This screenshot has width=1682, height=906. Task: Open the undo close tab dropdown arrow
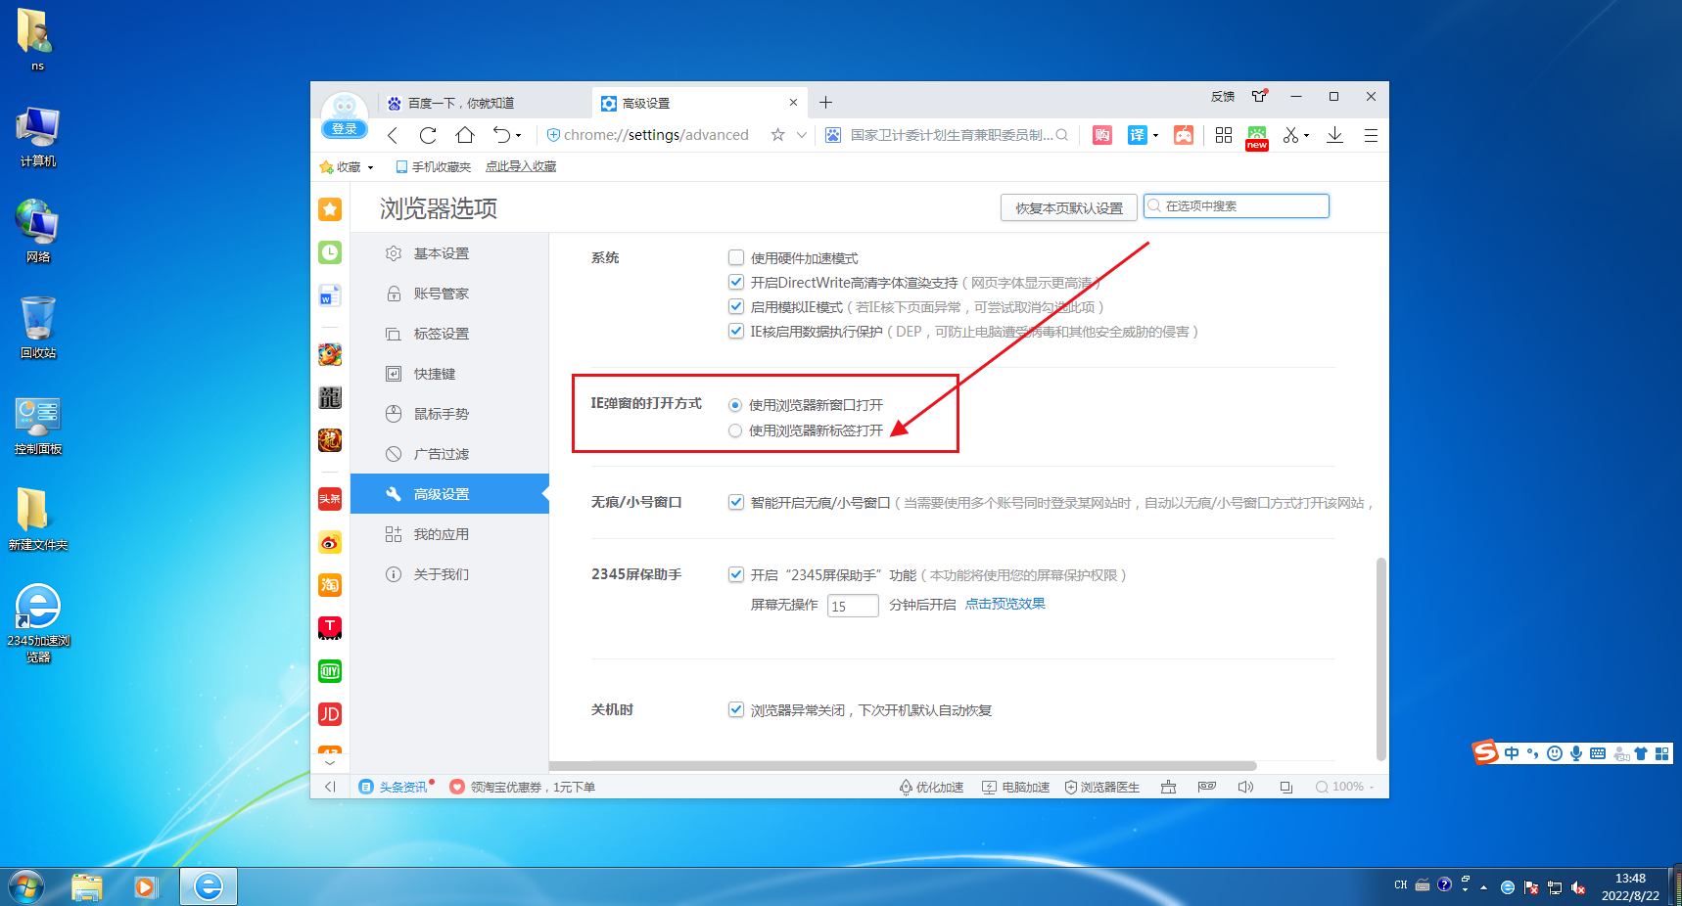(x=519, y=136)
